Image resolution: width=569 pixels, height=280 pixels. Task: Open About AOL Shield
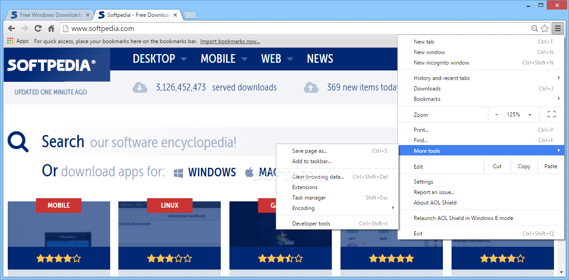[481, 203]
